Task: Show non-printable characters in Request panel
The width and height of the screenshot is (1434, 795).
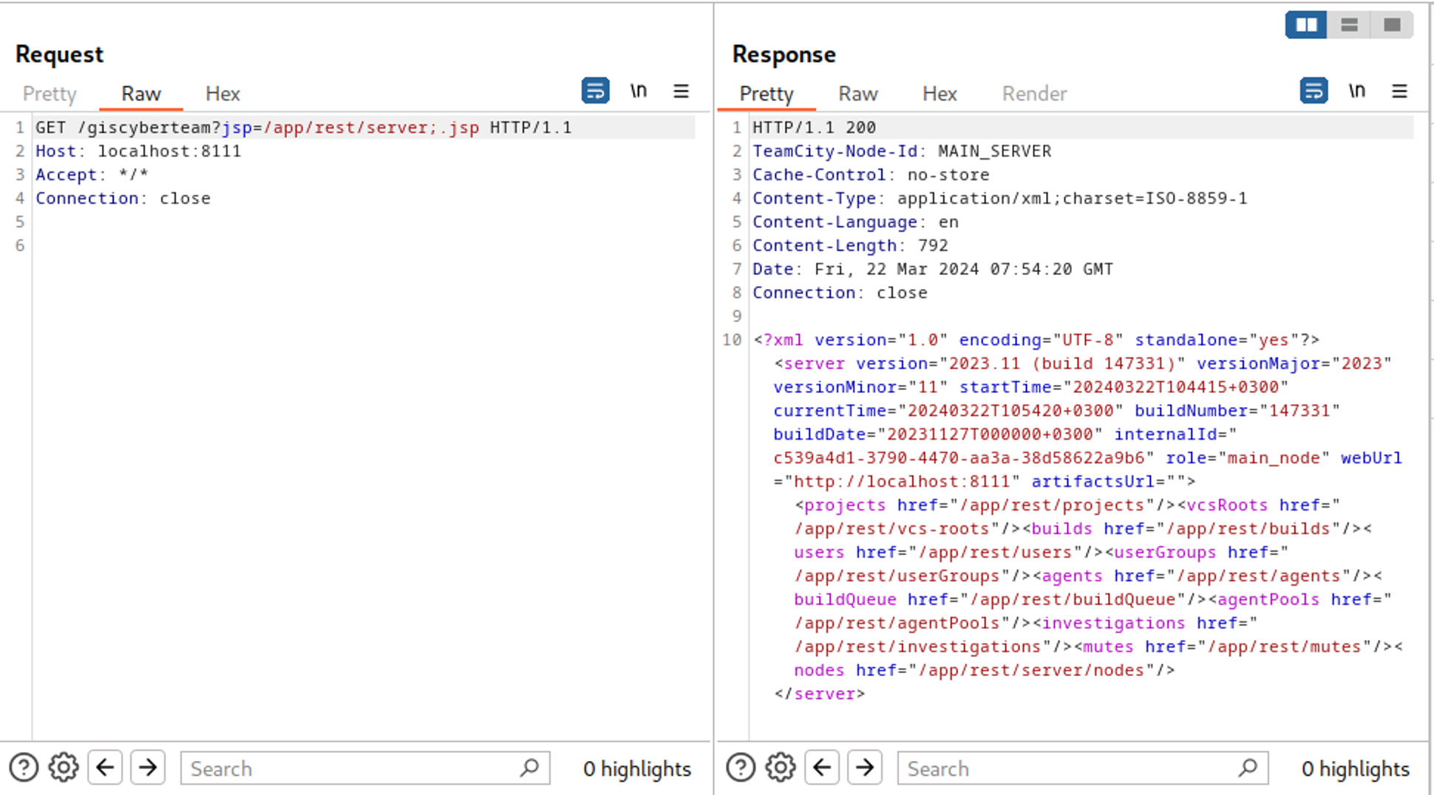Action: tap(639, 91)
